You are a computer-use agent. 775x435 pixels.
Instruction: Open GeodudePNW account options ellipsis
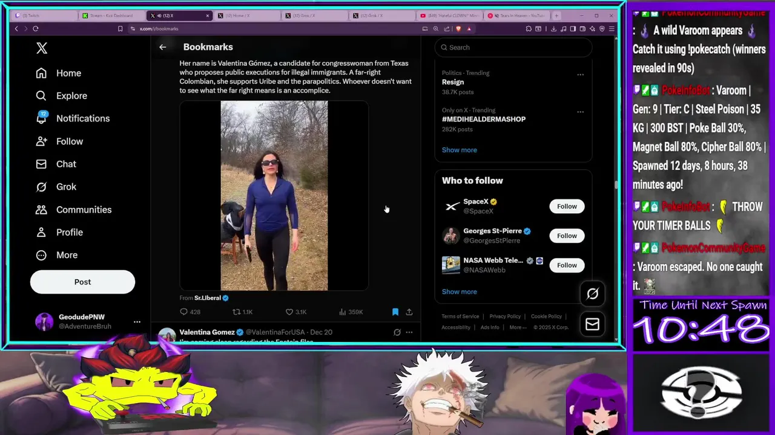coord(137,321)
